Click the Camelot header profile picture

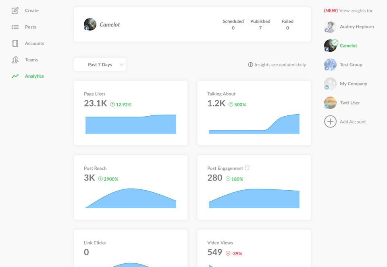click(x=90, y=25)
